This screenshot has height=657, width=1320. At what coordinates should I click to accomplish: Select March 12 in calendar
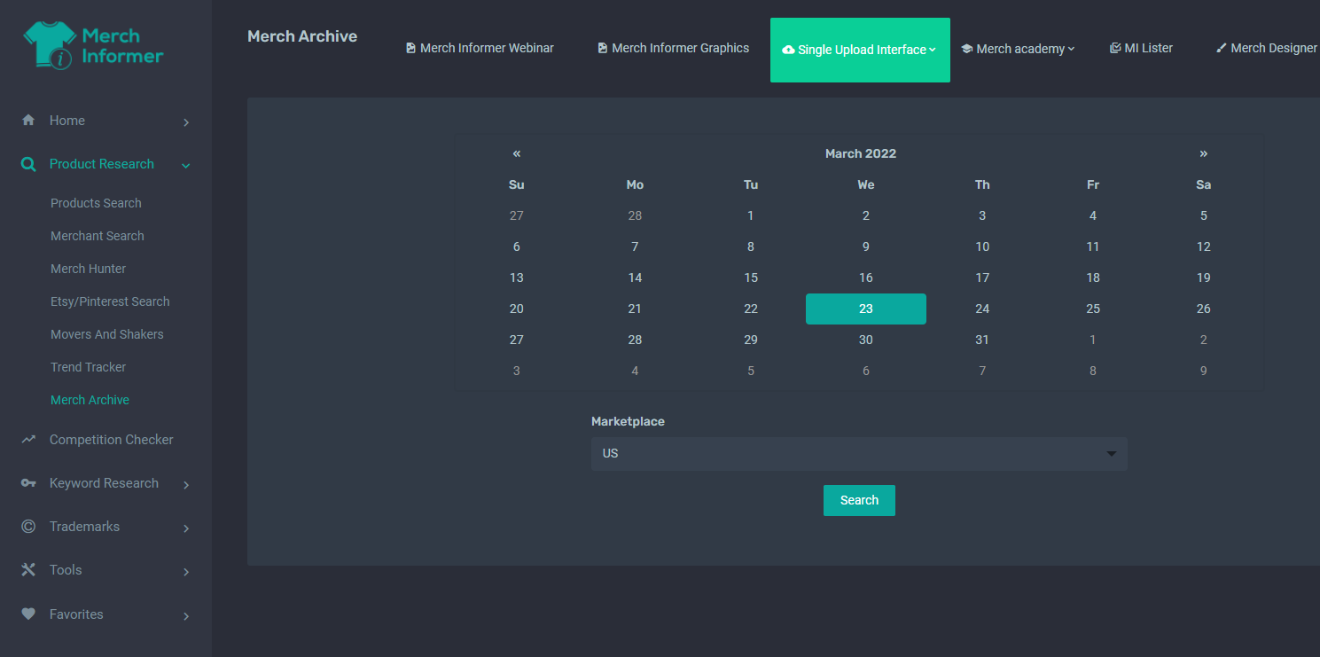pyautogui.click(x=1203, y=246)
